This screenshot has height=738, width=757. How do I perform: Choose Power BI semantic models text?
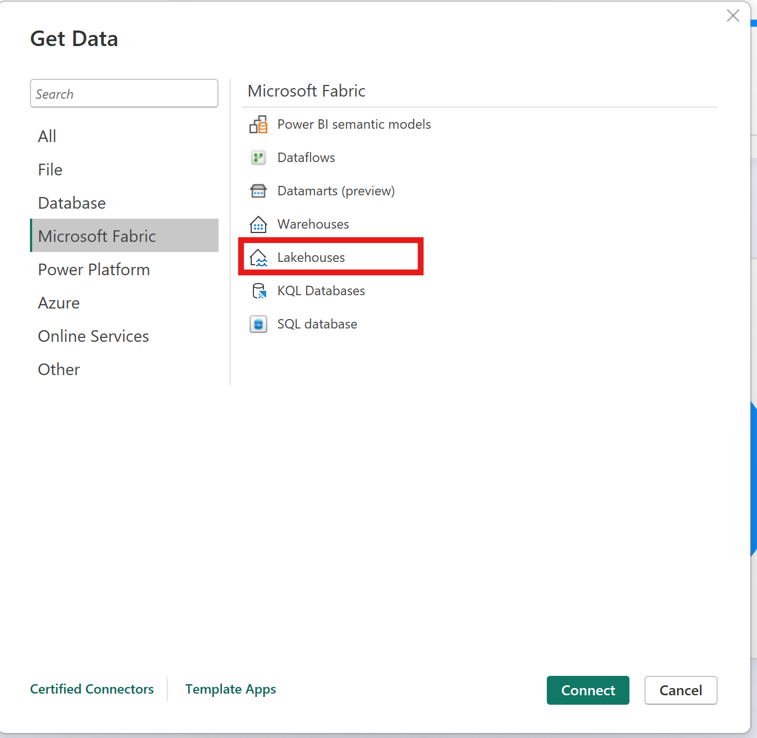tap(354, 124)
